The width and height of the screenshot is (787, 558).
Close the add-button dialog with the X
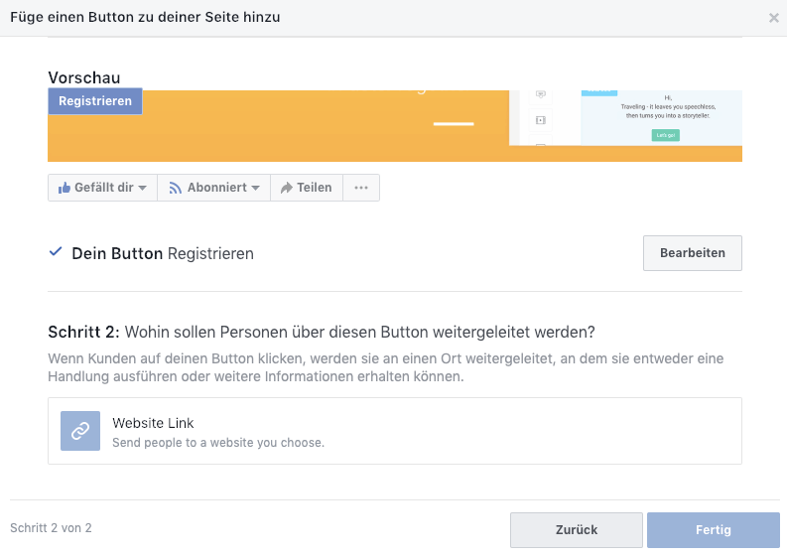click(x=773, y=18)
